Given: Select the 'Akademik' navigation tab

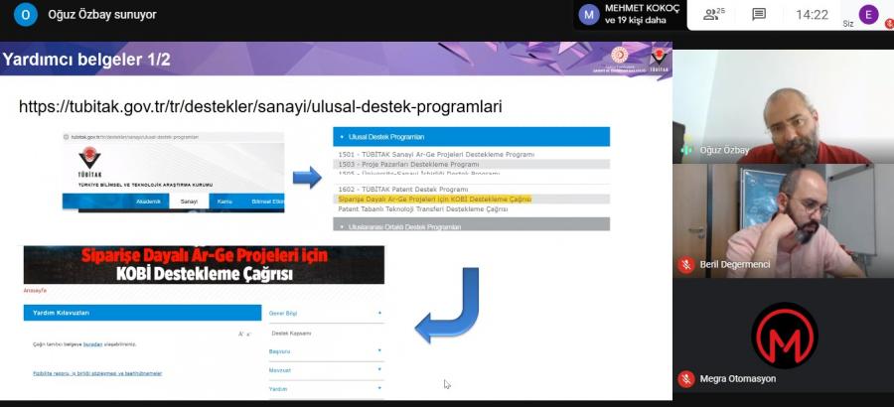Looking at the screenshot, I should pyautogui.click(x=147, y=202).
